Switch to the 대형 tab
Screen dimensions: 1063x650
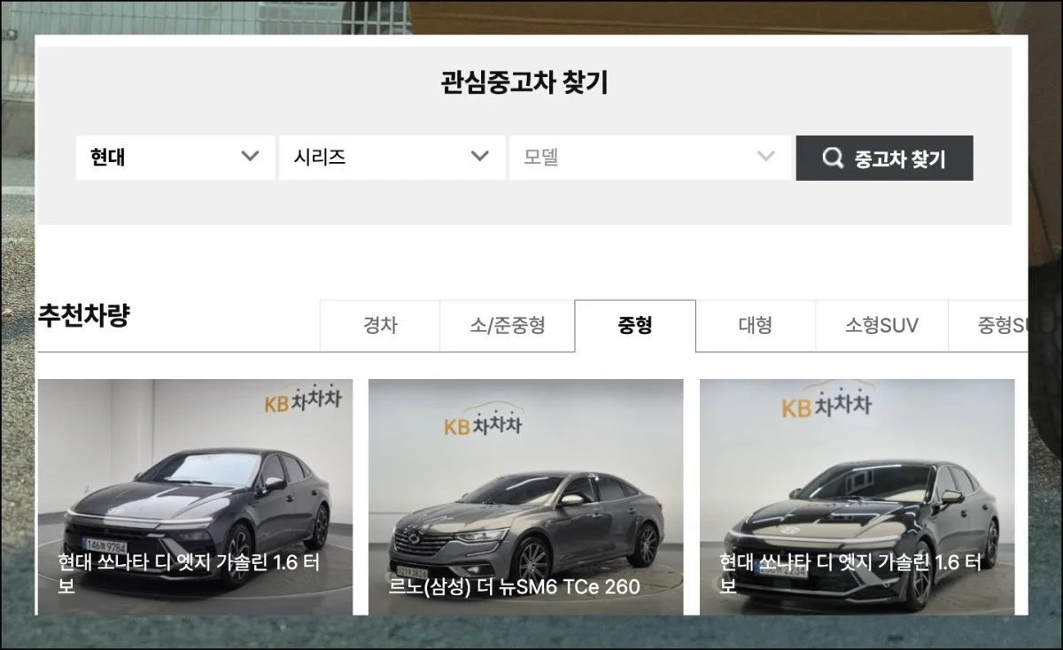(x=756, y=326)
